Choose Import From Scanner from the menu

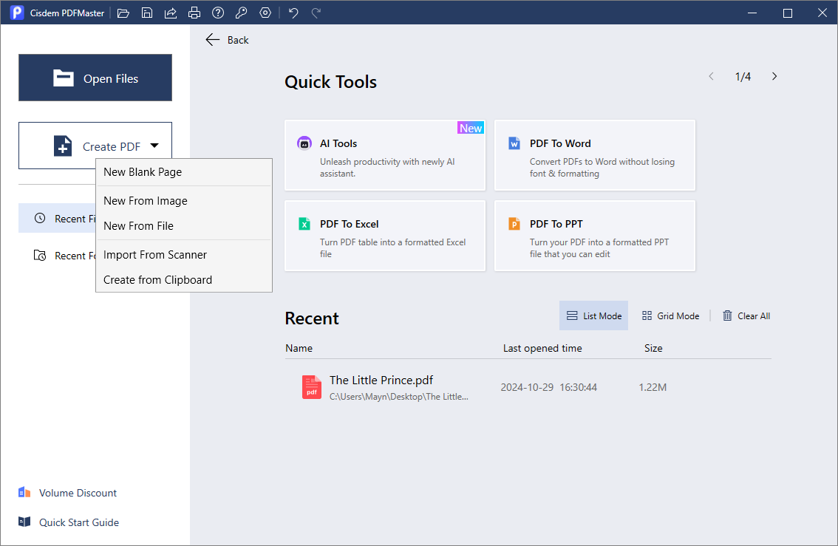184,255
